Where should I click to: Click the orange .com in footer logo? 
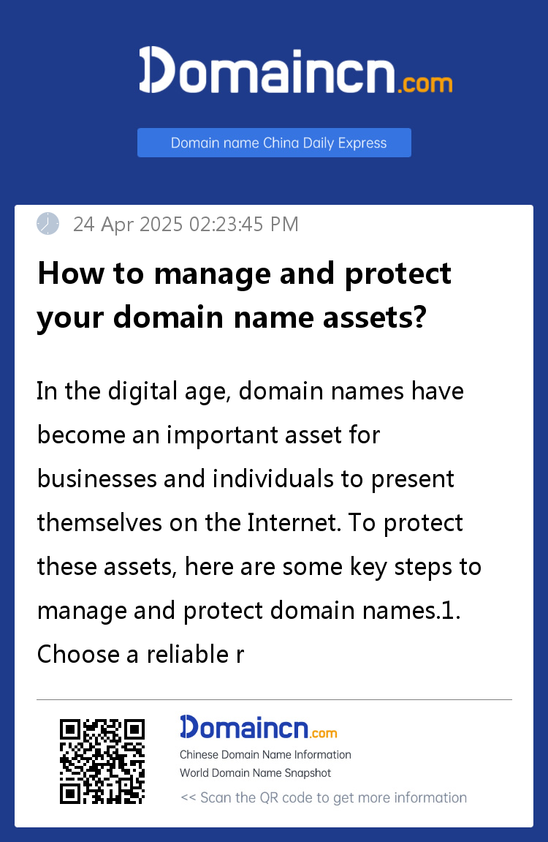tap(324, 734)
